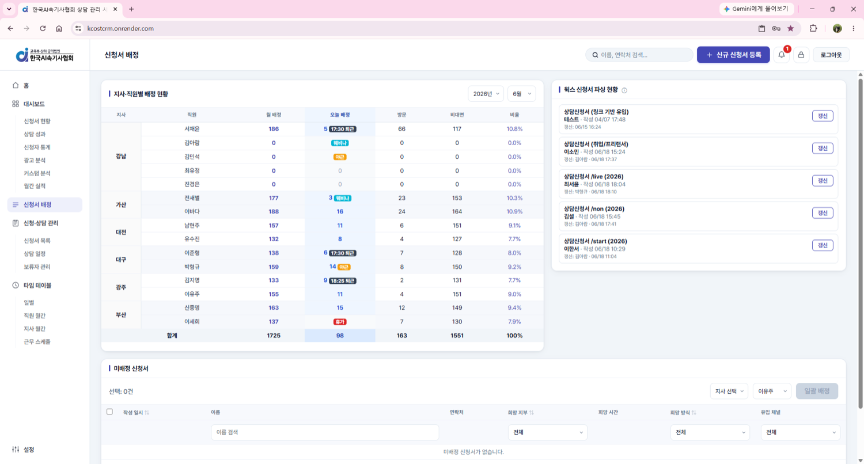The image size is (864, 464).
Task: Click the info icon beside 윅스 신청서 파싱 현황
Action: 624,90
